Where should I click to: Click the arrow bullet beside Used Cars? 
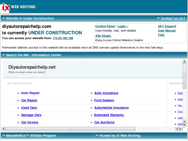point(18,108)
